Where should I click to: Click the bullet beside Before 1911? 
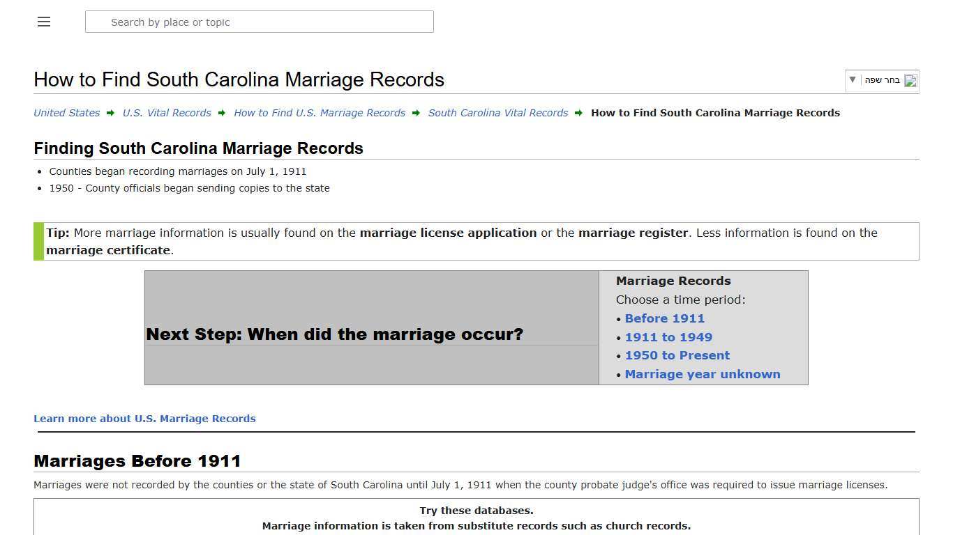(x=620, y=319)
